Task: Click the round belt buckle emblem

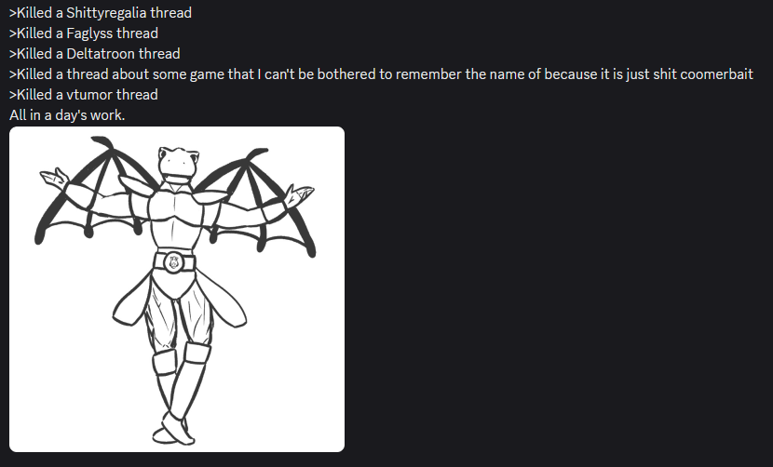Action: pos(173,262)
